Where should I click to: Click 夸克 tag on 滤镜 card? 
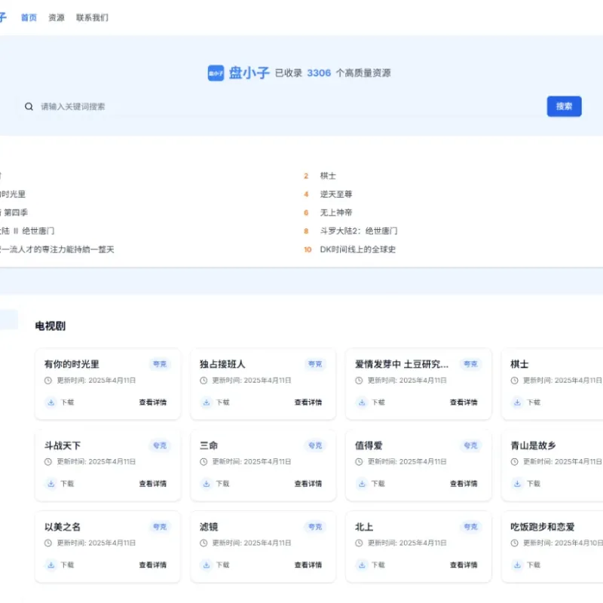coord(315,527)
